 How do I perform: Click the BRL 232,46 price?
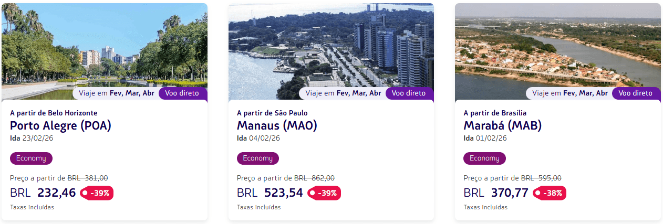pyautogui.click(x=43, y=193)
